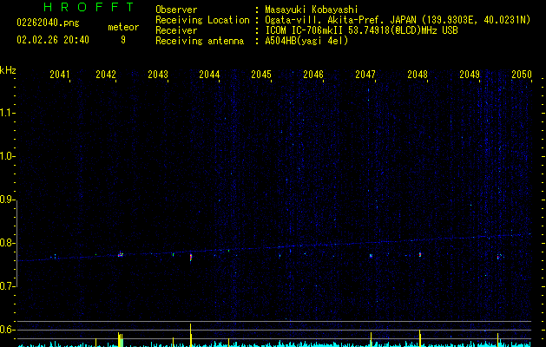Click the 2042 time axis marker
The image size is (546, 347).
click(106, 74)
